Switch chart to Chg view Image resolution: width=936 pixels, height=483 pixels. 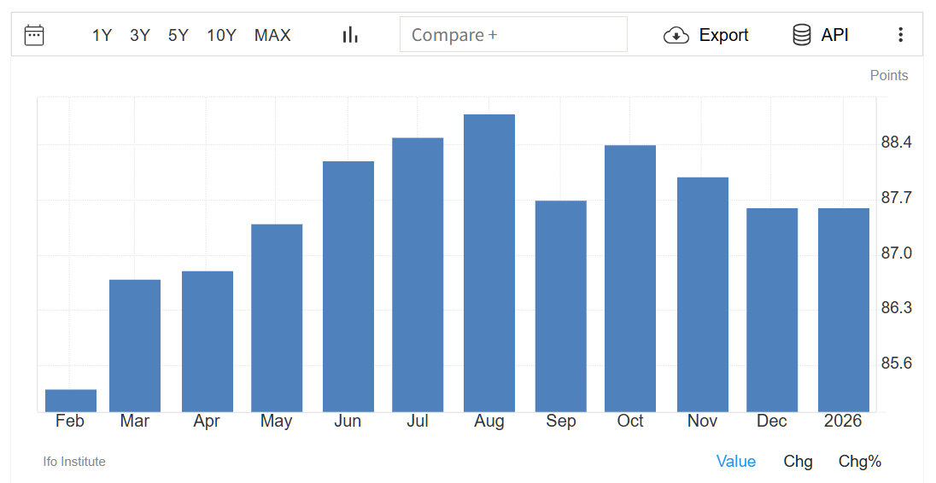coord(798,462)
